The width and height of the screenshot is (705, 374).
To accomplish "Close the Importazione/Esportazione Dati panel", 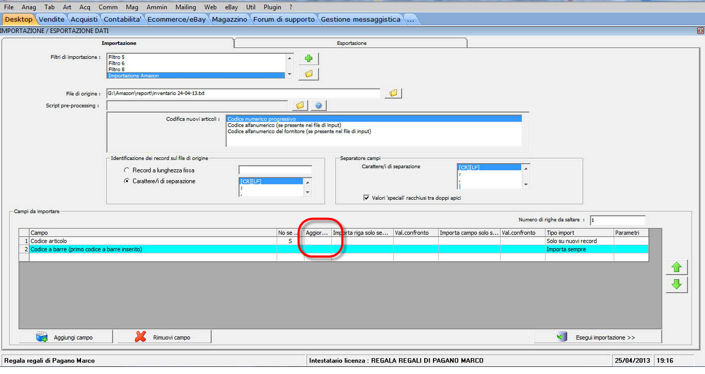I will [700, 31].
